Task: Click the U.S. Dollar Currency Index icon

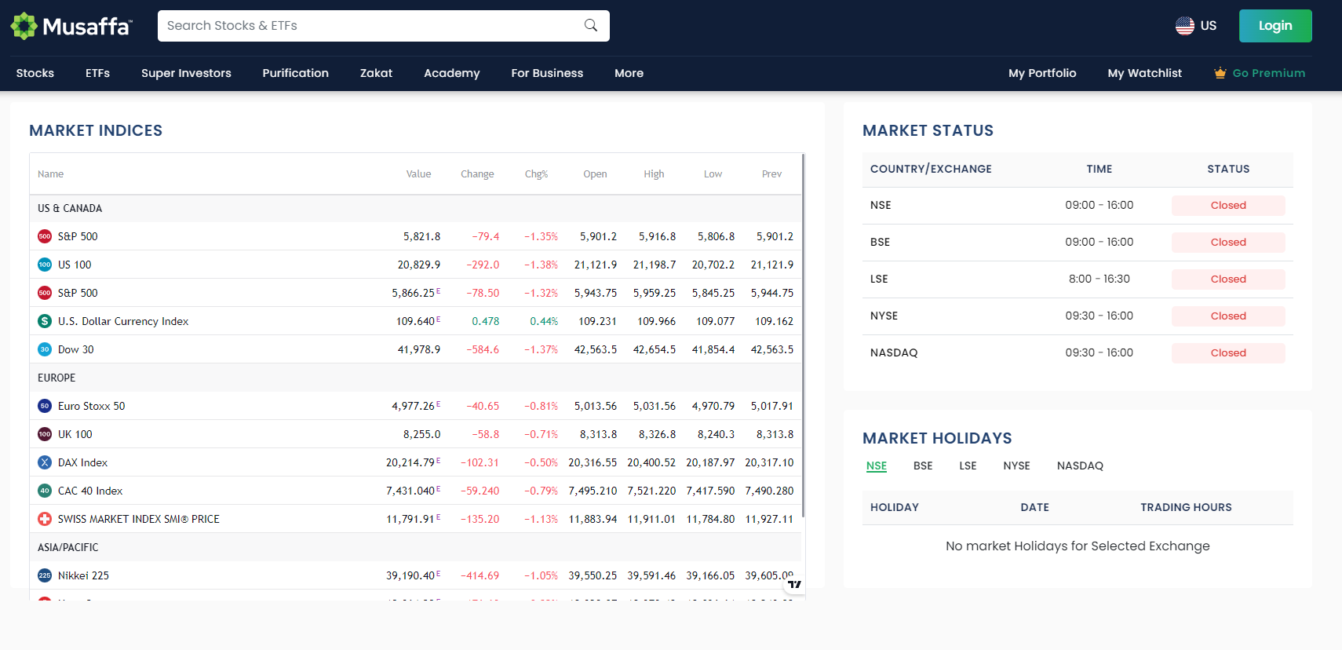Action: 45,321
